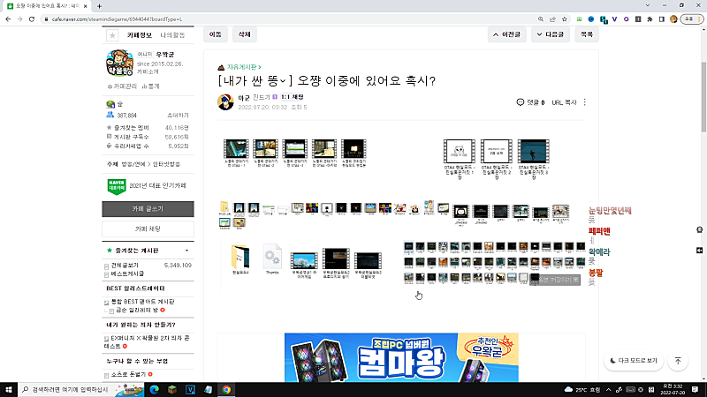The height and width of the screenshot is (397, 707).
Task: Toggle 다크 모드로 보기 dark mode
Action: pyautogui.click(x=633, y=361)
